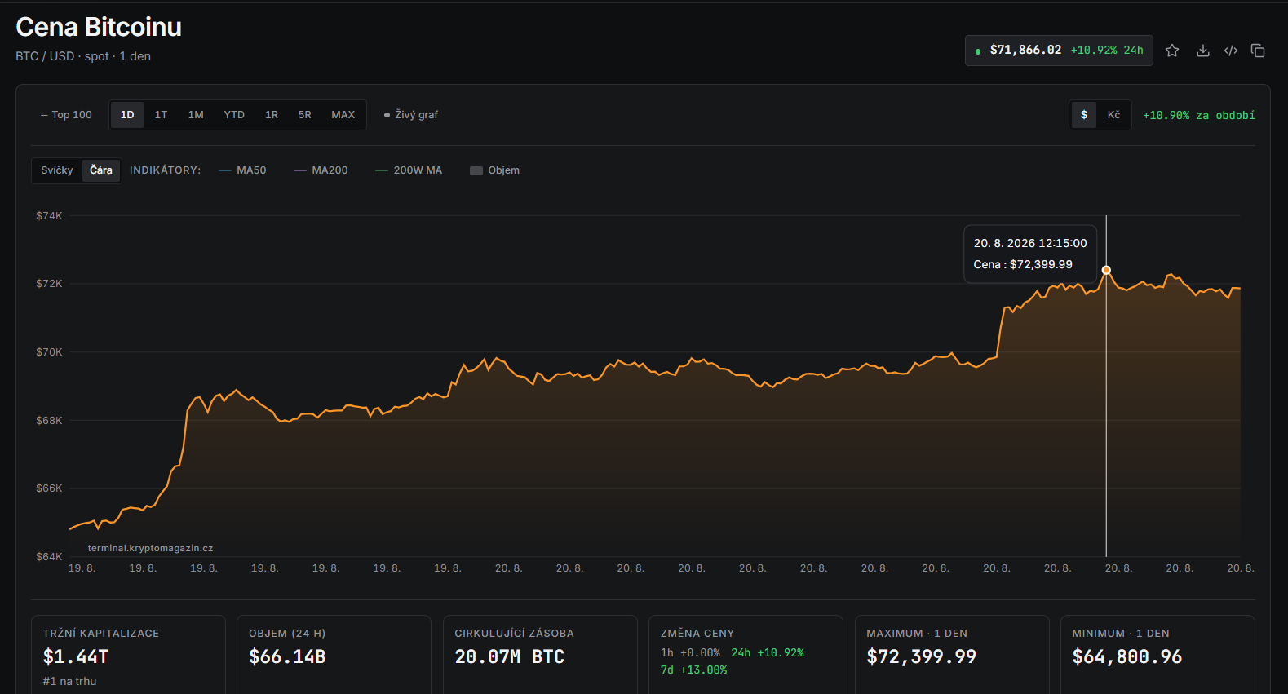
Task: Toggle the Živý graf live chart
Action: pyautogui.click(x=411, y=115)
